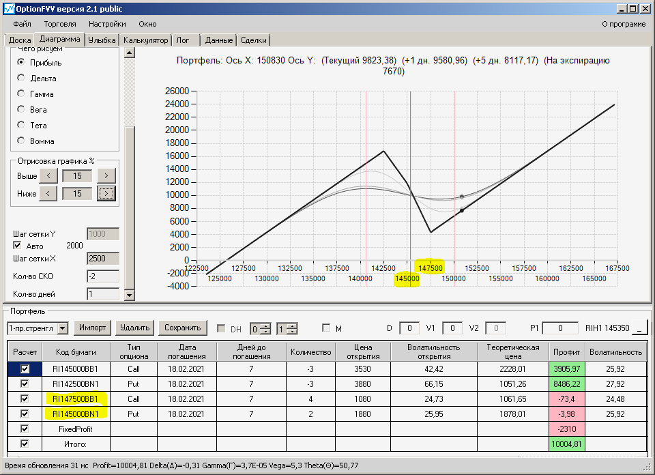The image size is (655, 475).
Task: Switch to the Данные tab
Action: (x=219, y=40)
